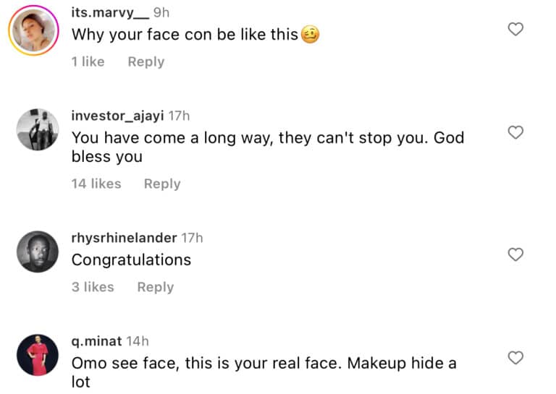Screen dimensions: 556x394
Task: Reply to investor_ajayi's comment
Action: (161, 184)
